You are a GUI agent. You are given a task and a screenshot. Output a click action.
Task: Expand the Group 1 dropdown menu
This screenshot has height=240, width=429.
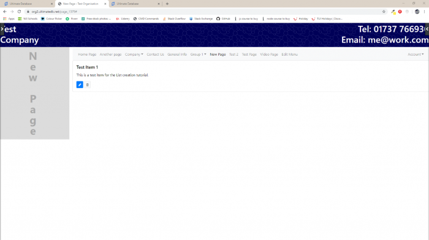pos(199,54)
